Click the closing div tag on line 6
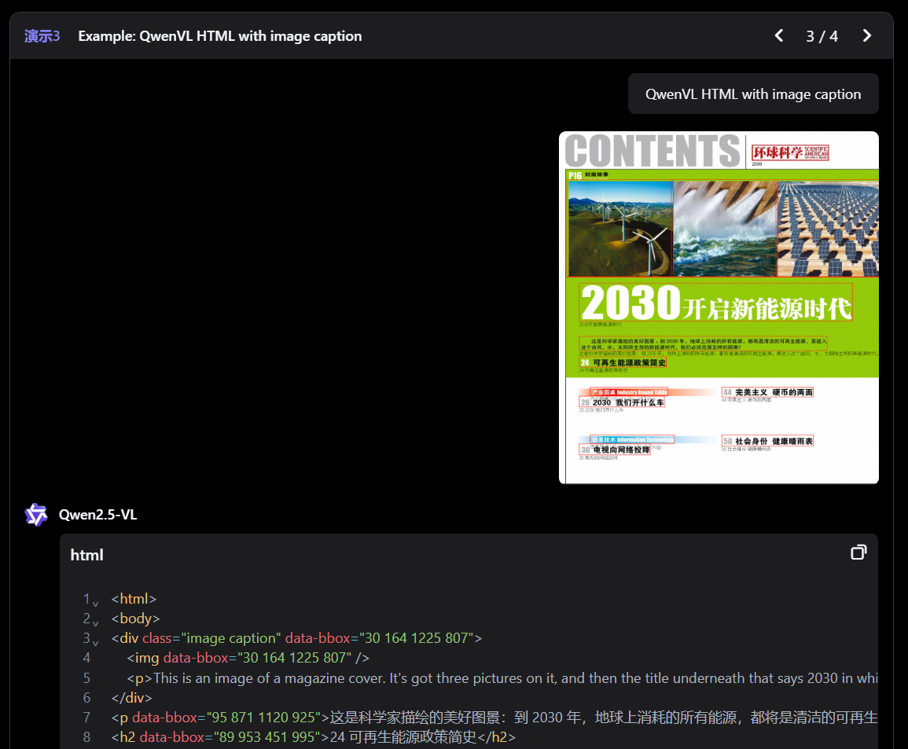908x749 pixels. click(x=131, y=697)
